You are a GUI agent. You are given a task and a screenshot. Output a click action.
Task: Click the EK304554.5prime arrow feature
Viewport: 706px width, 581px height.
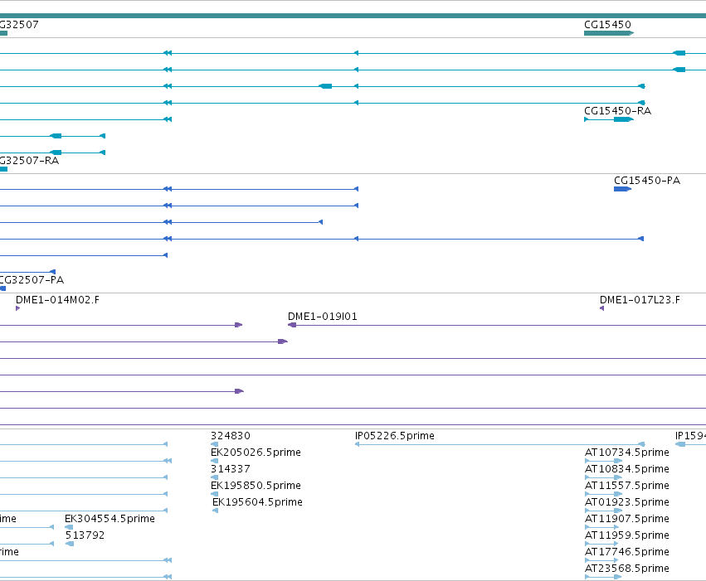[69, 527]
